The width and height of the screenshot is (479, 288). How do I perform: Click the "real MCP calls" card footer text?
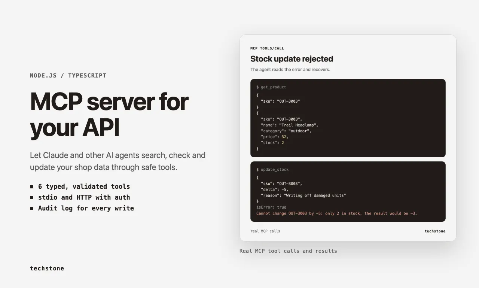[x=265, y=231]
